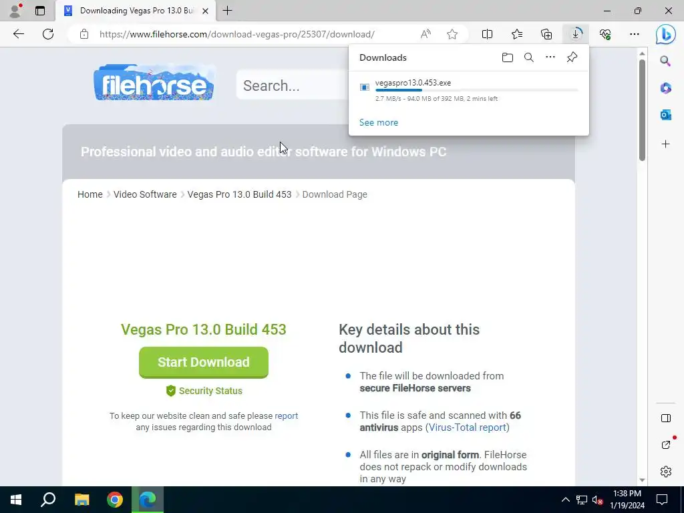Go back using the browser back arrow
This screenshot has height=513, width=684.
pyautogui.click(x=18, y=34)
